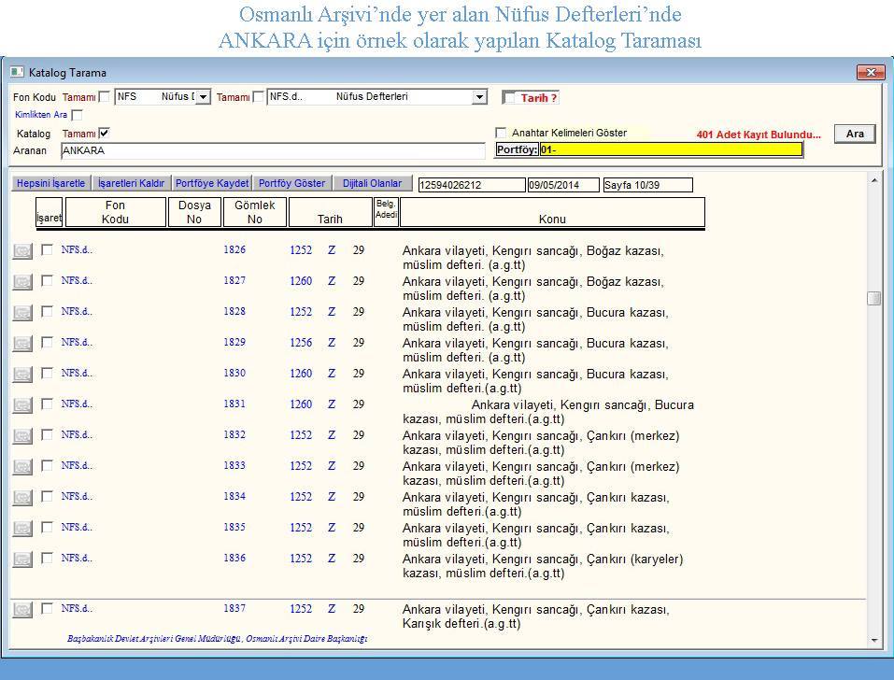Click the Z link in row 1834

tap(332, 497)
